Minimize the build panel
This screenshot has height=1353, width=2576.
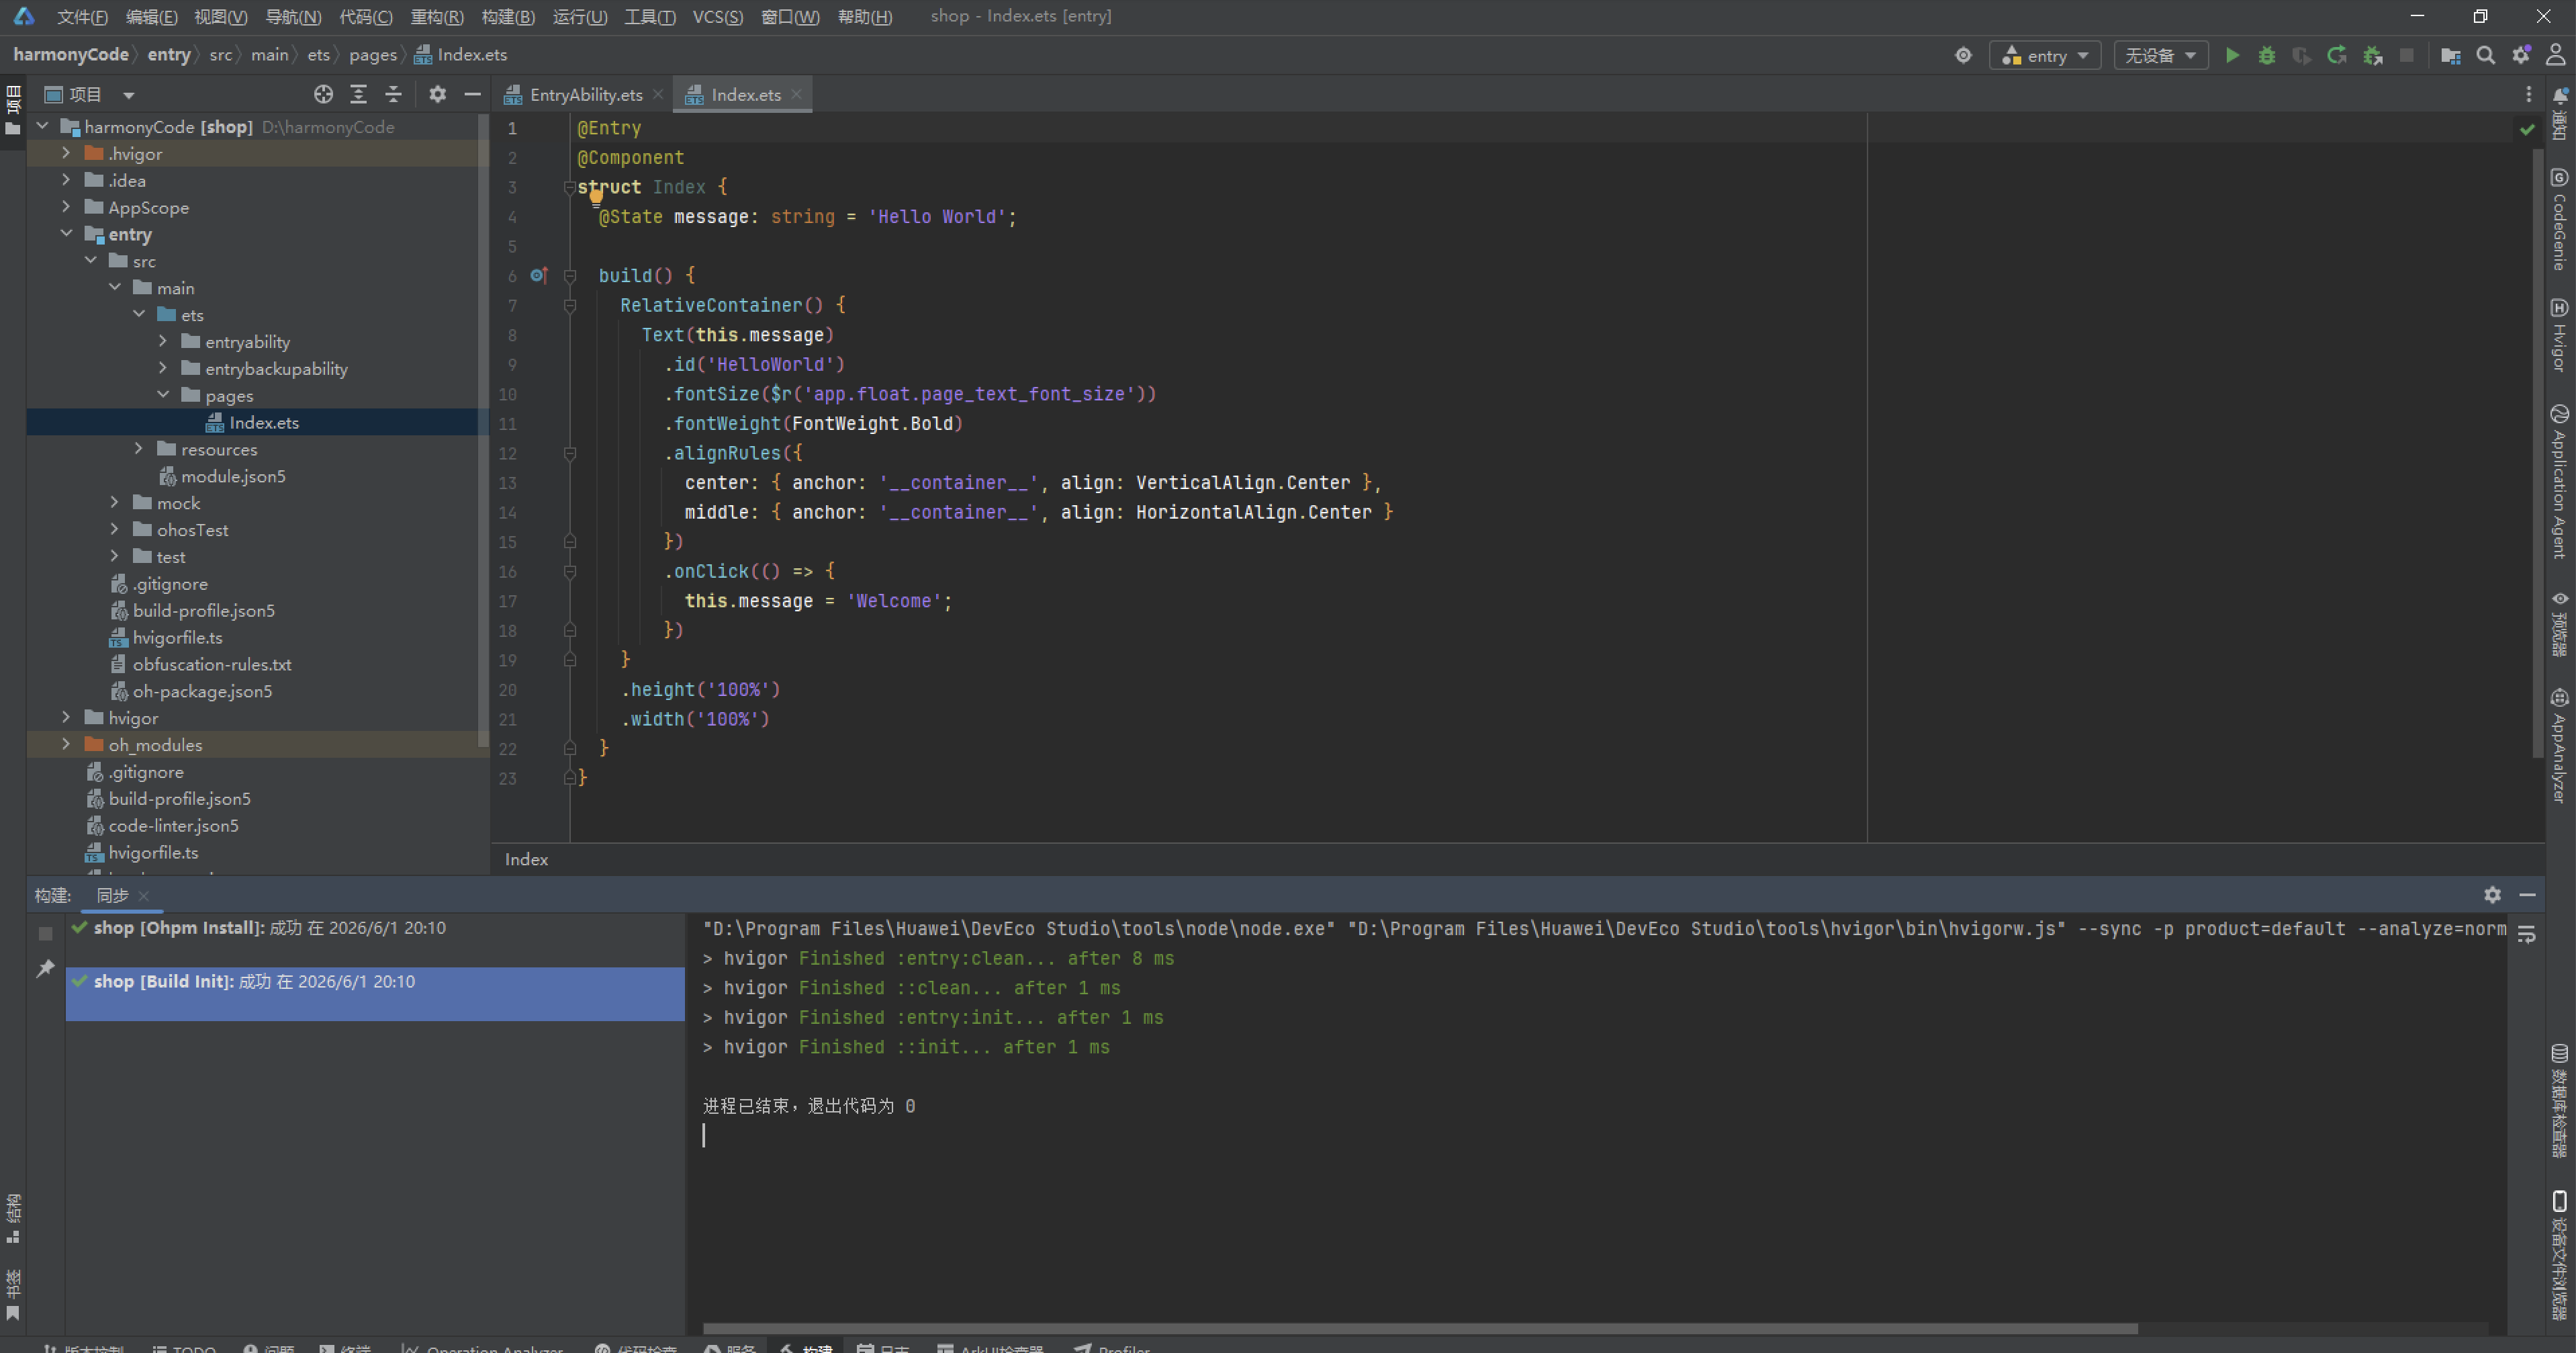click(2527, 895)
